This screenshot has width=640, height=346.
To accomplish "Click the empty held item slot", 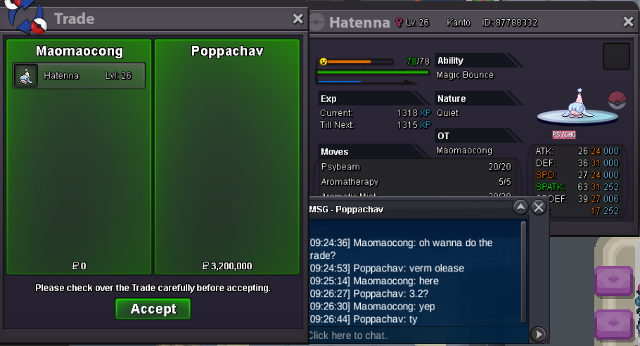I will 616,57.
